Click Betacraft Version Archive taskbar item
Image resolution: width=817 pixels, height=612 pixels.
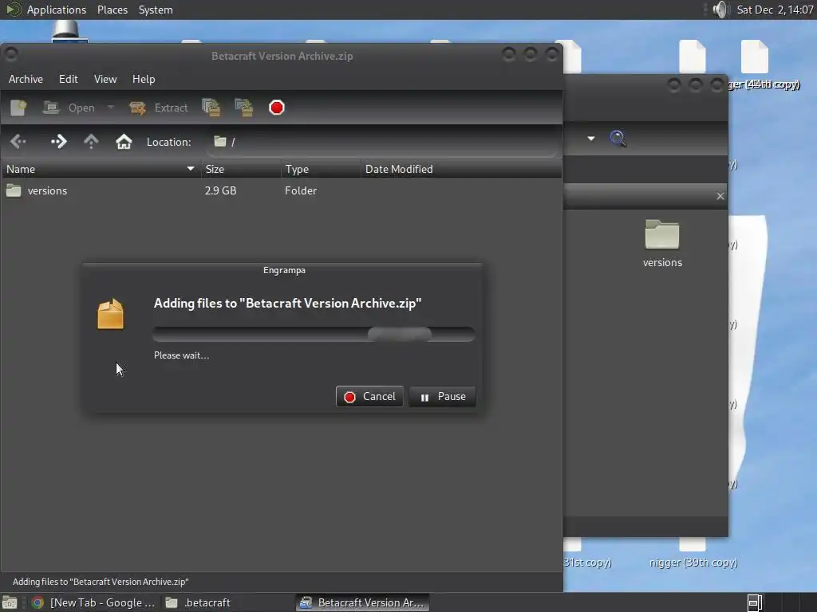[x=363, y=602]
